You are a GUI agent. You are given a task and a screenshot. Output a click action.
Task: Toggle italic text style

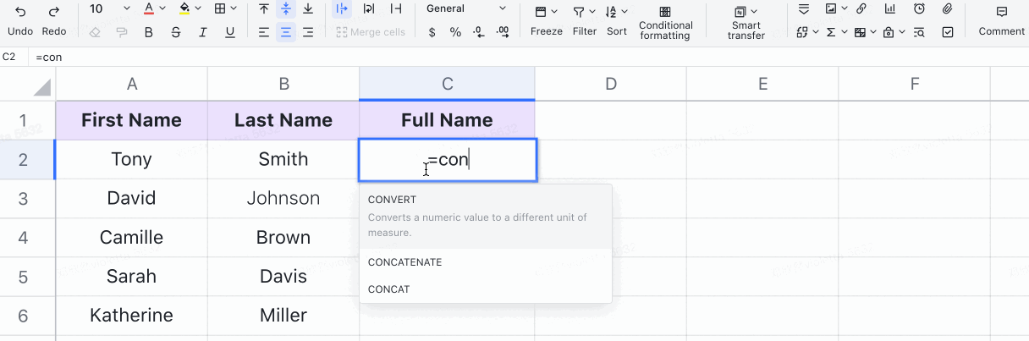coord(202,32)
